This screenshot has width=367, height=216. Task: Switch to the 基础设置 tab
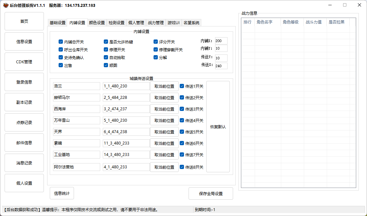click(x=58, y=23)
